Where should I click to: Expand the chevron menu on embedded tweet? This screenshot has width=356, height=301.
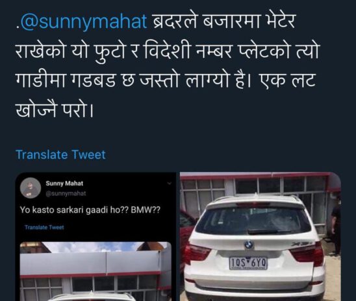click(169, 184)
